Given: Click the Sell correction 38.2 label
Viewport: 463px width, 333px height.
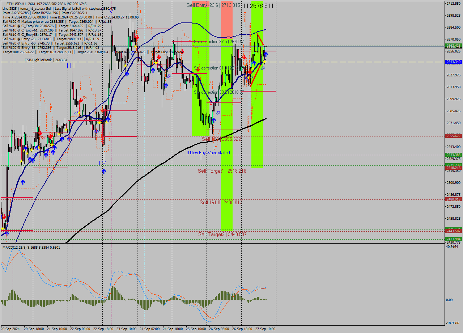Looking at the screenshot, I should 218,92.
